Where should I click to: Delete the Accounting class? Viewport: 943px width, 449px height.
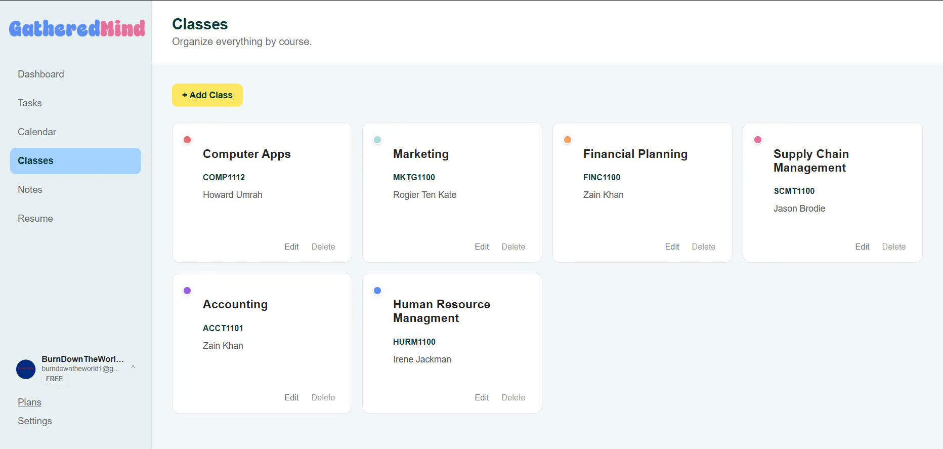pyautogui.click(x=323, y=397)
